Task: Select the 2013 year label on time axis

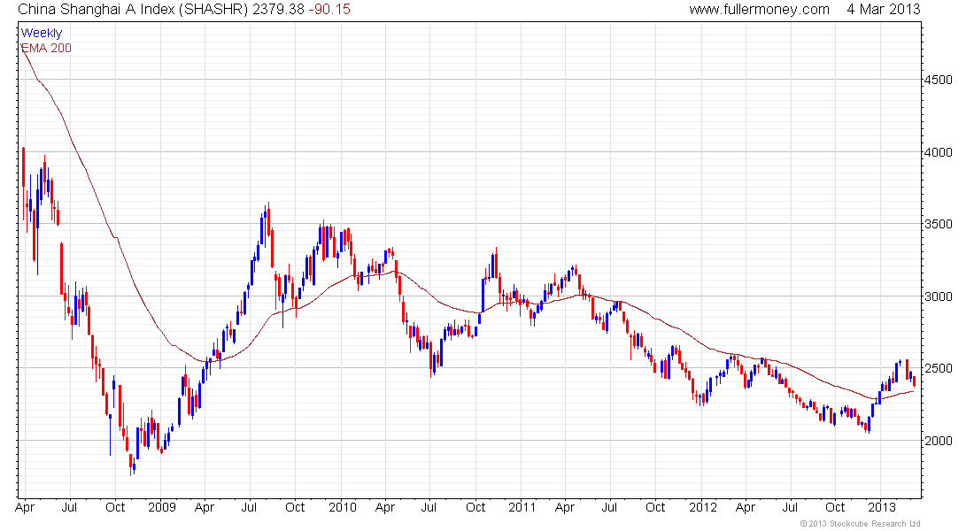Action: tap(881, 507)
